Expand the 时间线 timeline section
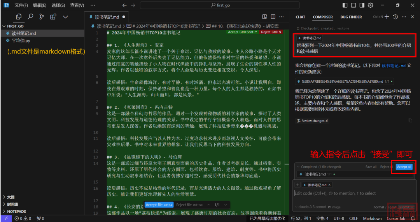420x222 pixels. coord(12,205)
